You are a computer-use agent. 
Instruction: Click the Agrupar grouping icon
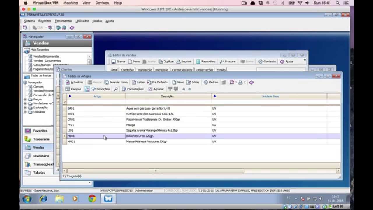pos(150,89)
